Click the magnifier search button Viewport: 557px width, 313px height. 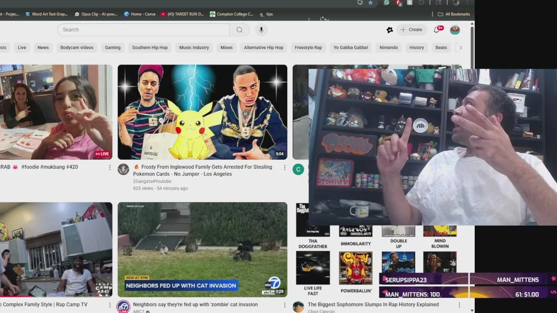pyautogui.click(x=239, y=30)
